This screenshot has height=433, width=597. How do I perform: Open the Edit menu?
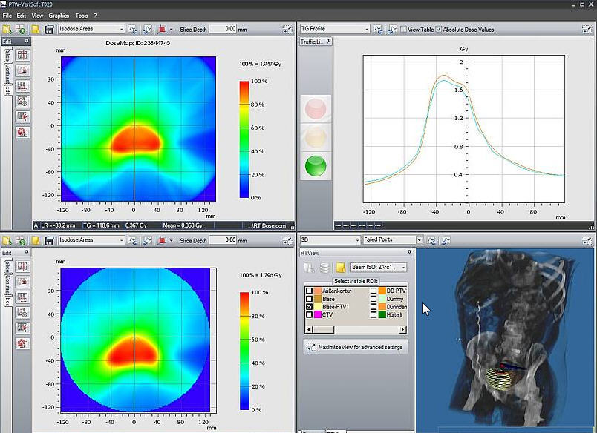click(x=22, y=16)
